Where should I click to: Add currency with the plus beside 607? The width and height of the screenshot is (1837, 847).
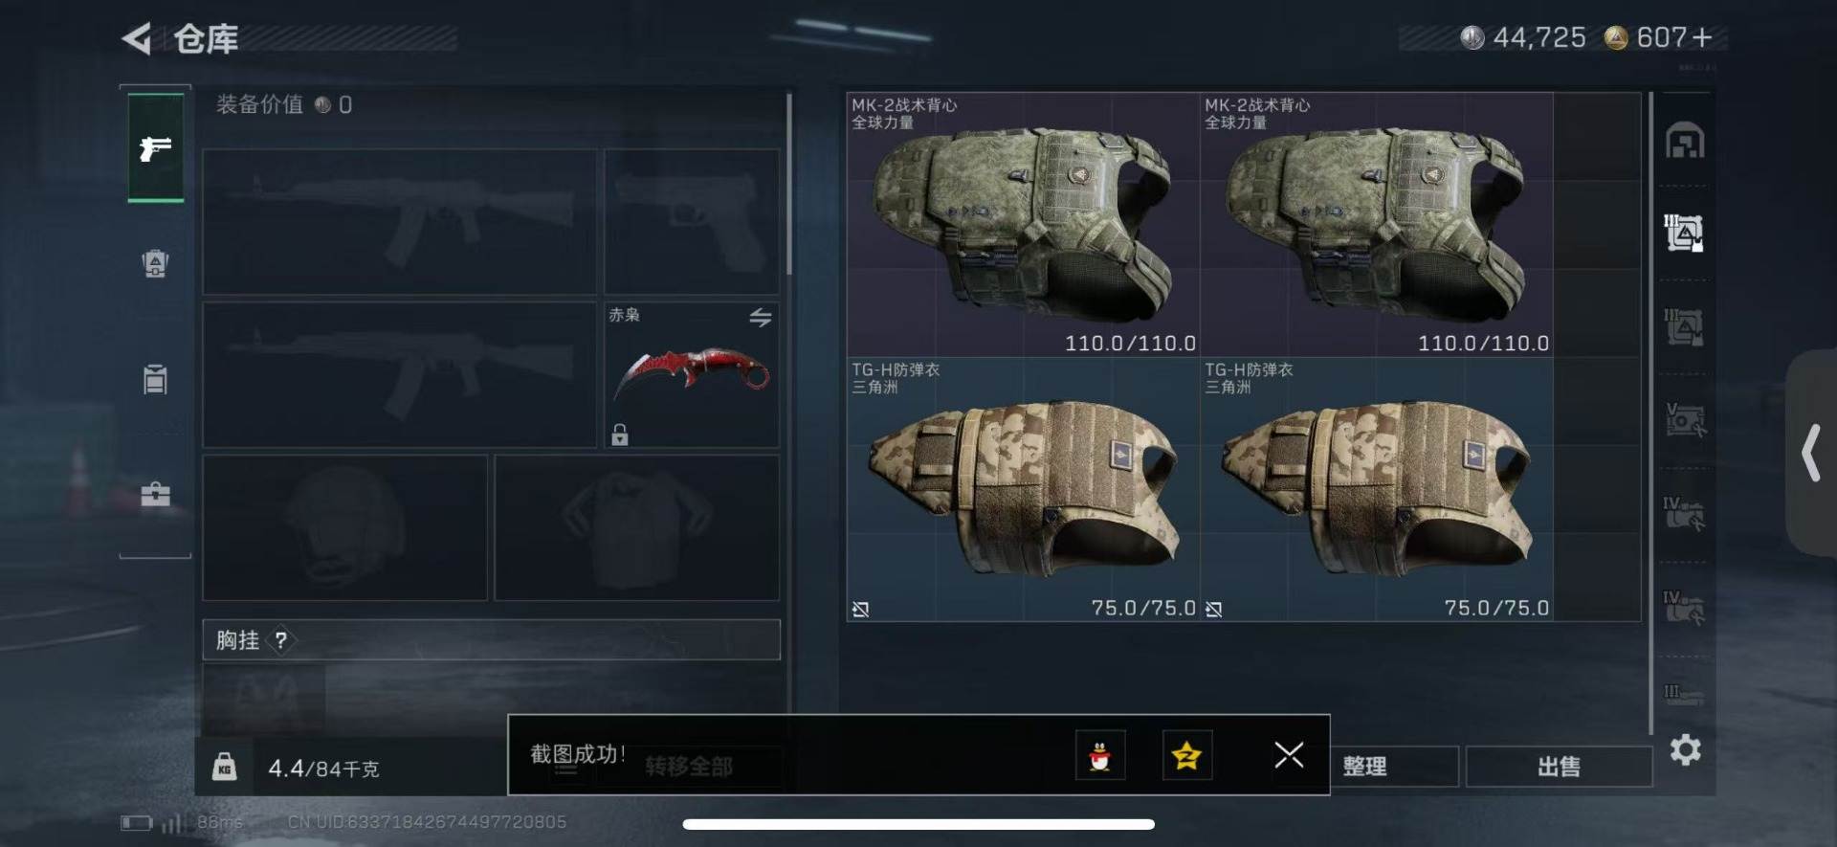pos(1702,37)
